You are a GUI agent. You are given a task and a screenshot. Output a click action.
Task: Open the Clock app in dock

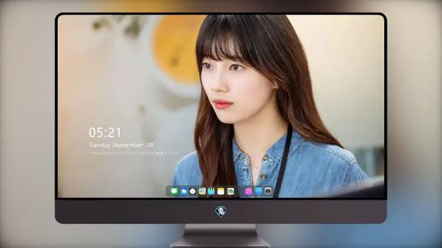coord(193,192)
